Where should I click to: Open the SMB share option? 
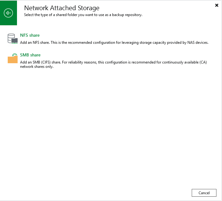[x=30, y=55]
